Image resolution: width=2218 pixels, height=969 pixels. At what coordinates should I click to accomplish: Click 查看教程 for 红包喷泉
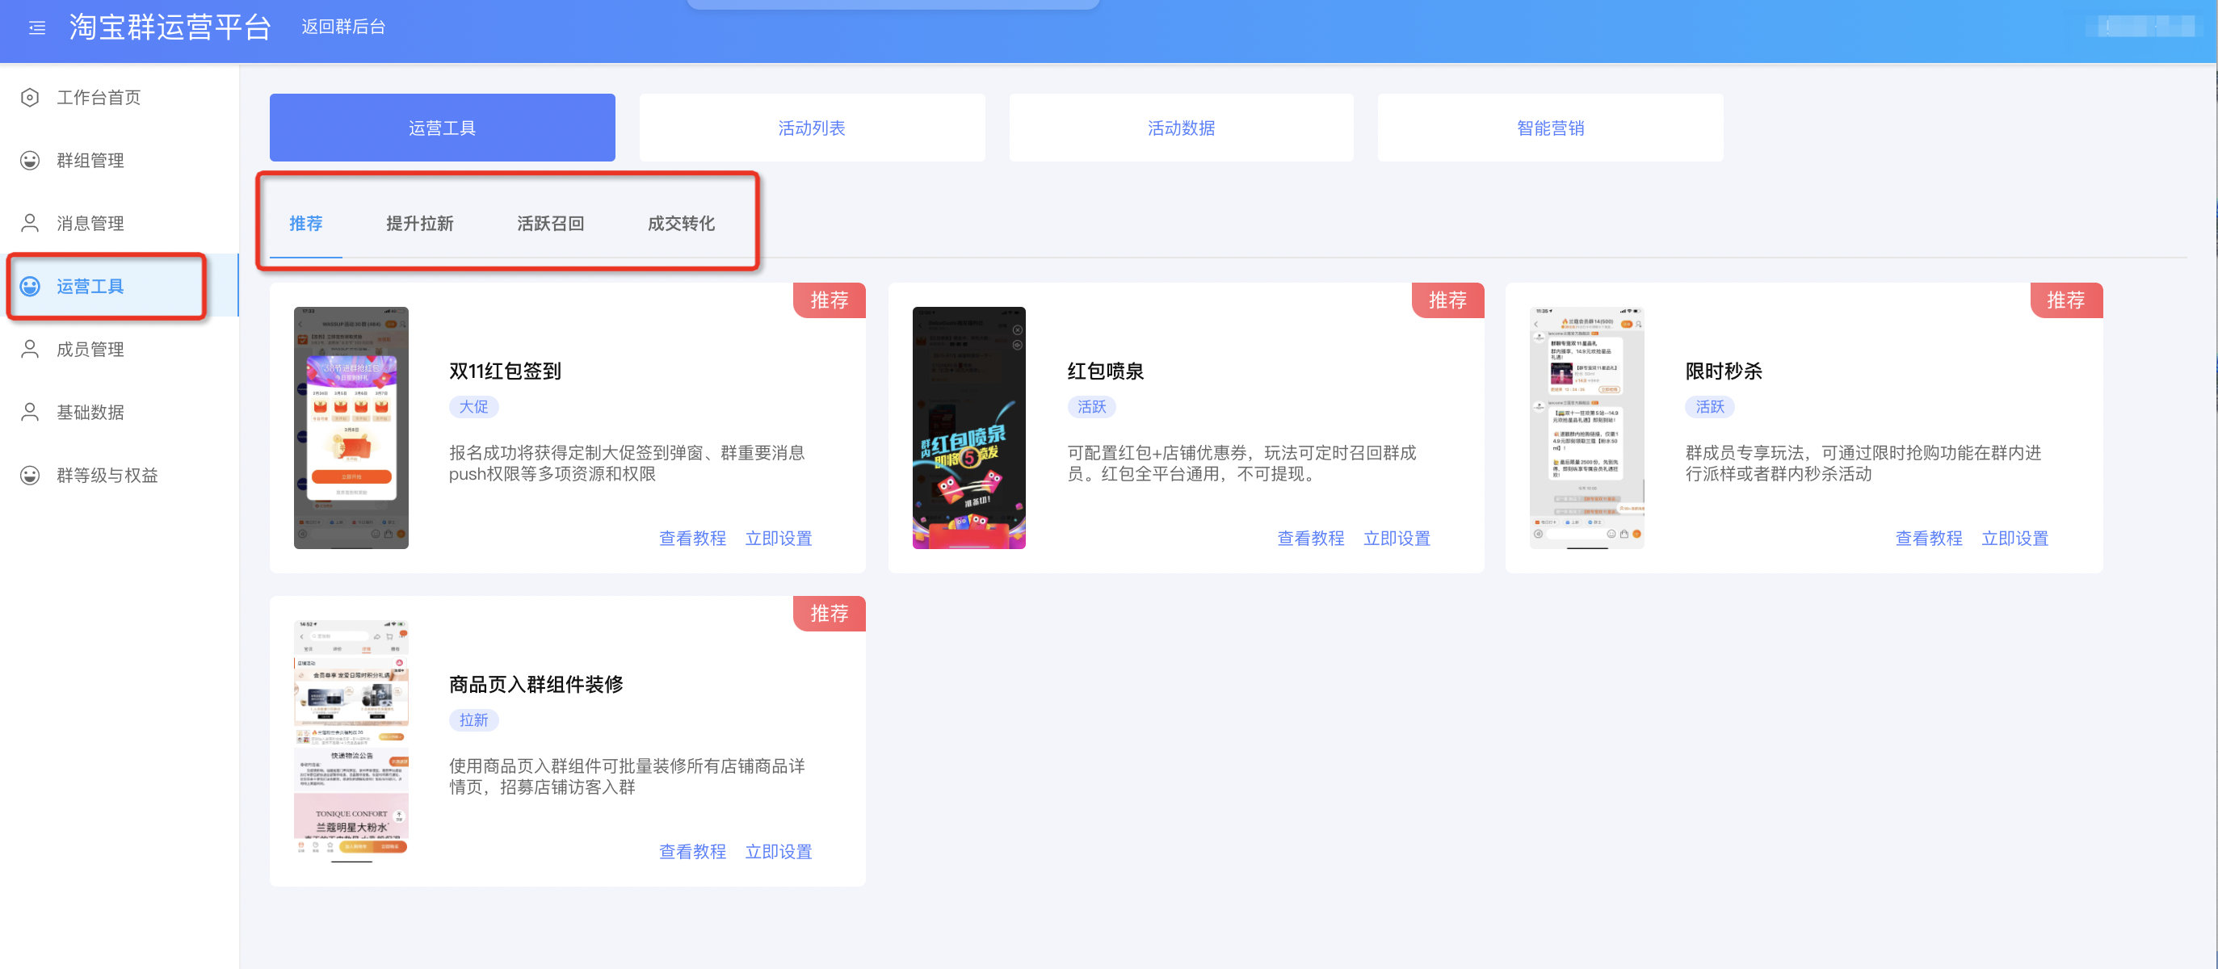[1310, 538]
